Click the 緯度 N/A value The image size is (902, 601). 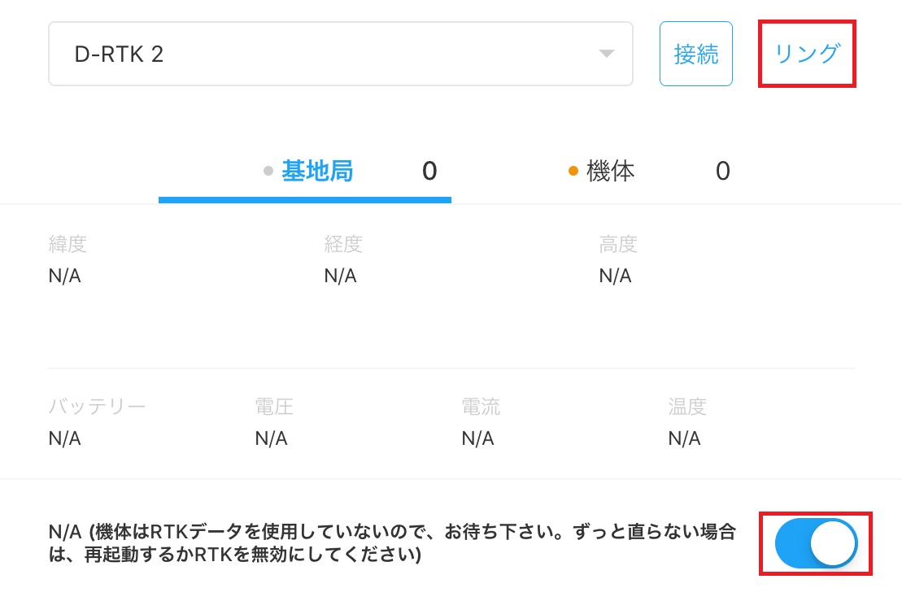coord(65,276)
